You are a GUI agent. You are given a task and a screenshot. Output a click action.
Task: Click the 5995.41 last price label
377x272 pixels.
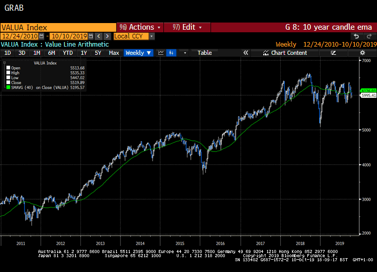pyautogui.click(x=368, y=95)
